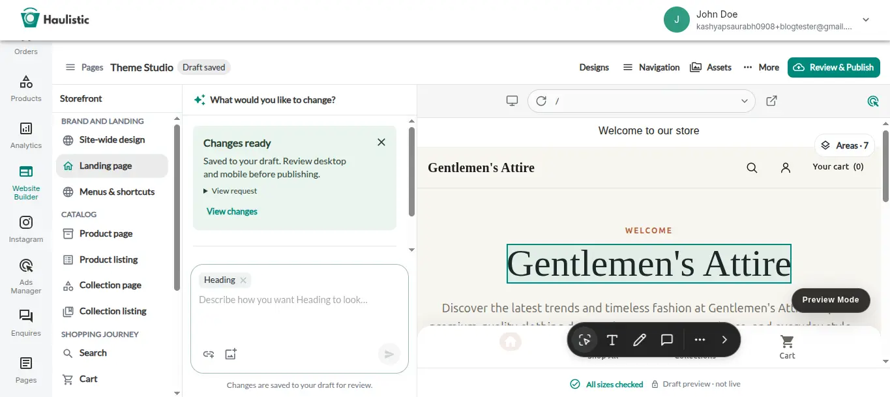Click the store account person icon

786,168
